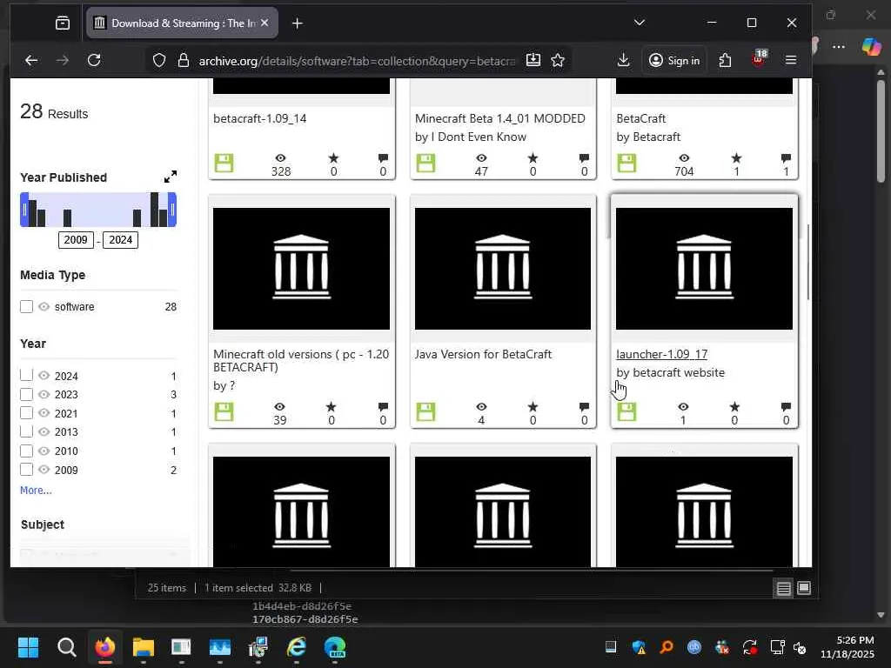Open Internet Explorer from the taskbar

tap(297, 647)
